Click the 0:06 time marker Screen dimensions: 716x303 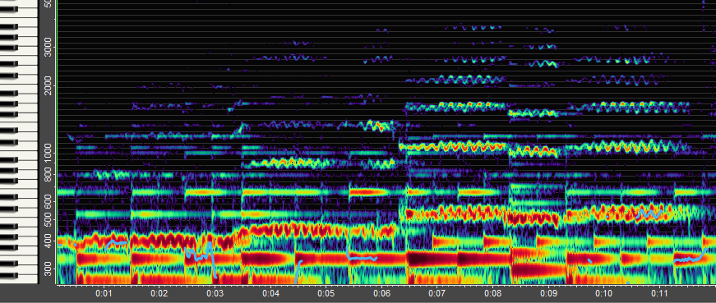pyautogui.click(x=381, y=293)
